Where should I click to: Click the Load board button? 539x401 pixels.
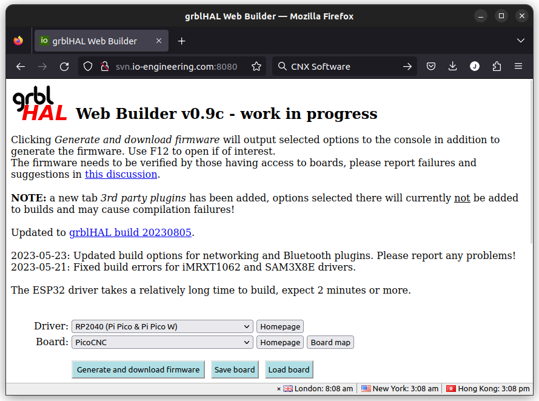[289, 369]
